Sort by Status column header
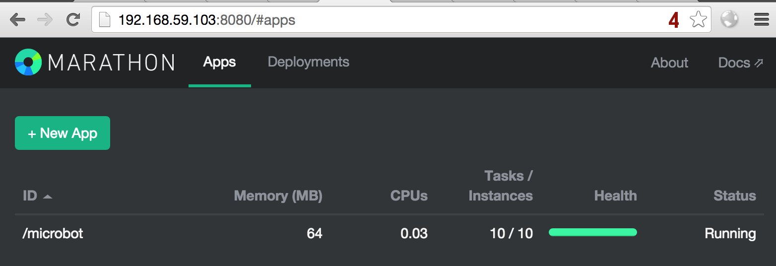This screenshot has width=776, height=266. (734, 196)
